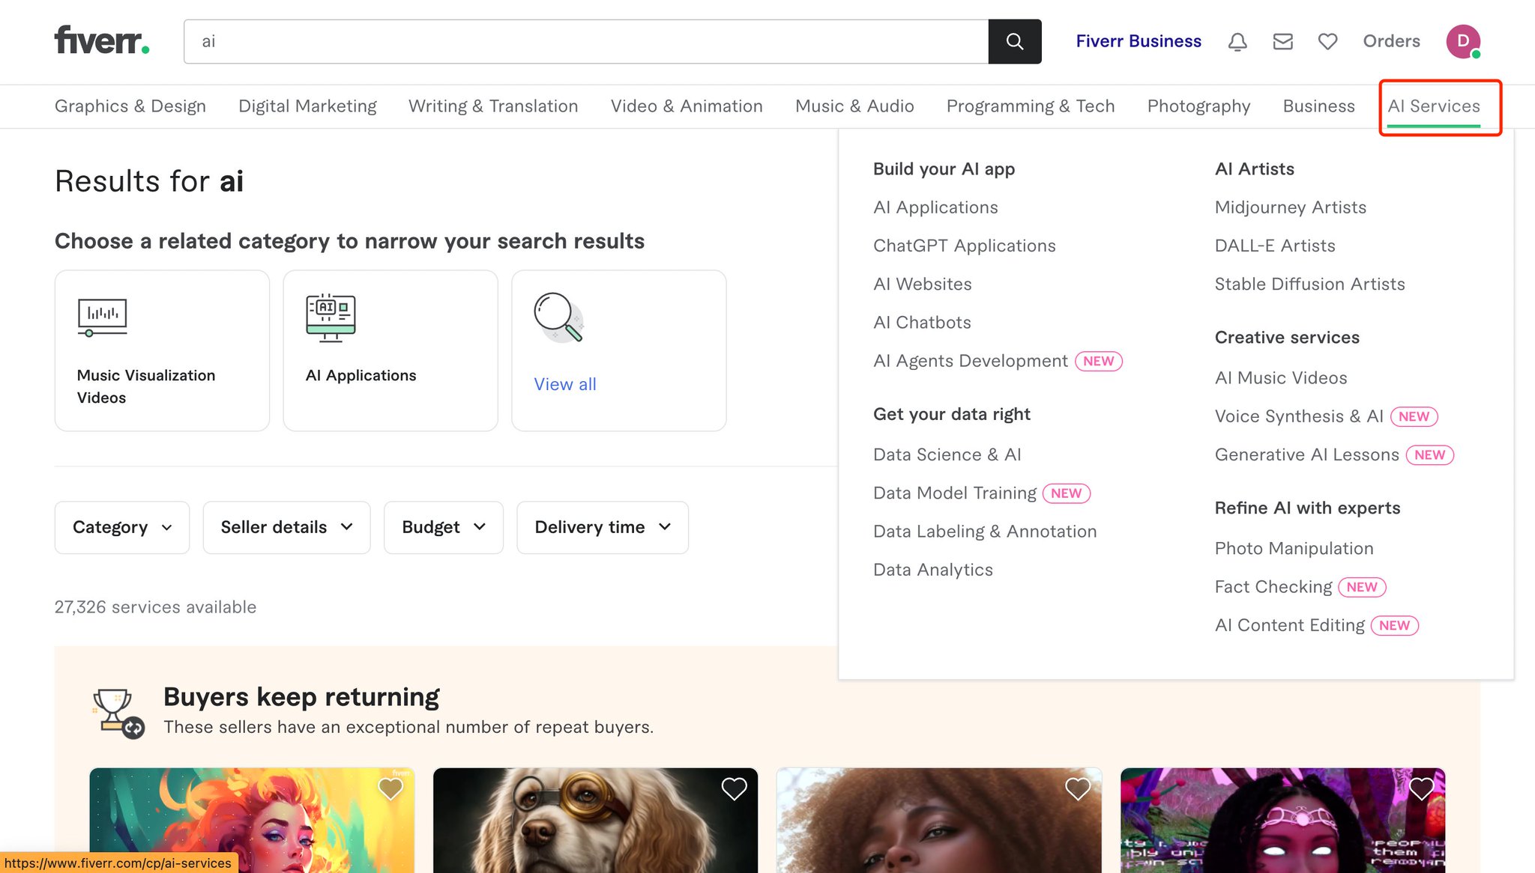The image size is (1535, 873).
Task: Open the AI Applications category card
Action: coord(390,350)
